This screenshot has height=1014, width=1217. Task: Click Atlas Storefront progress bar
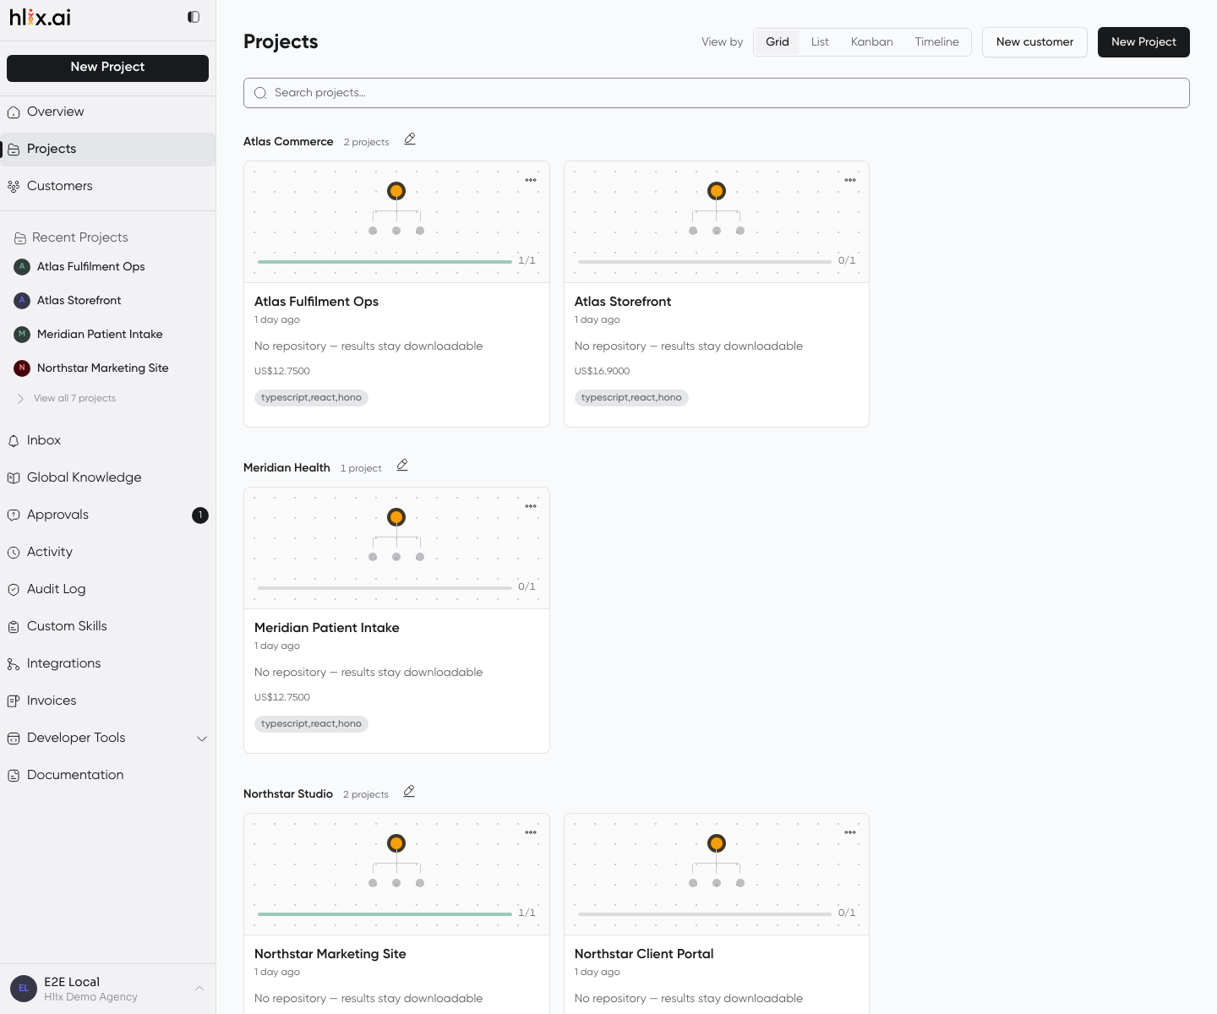(705, 262)
